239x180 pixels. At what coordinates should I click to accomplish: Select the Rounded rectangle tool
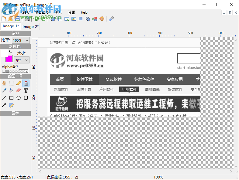(x=26, y=98)
